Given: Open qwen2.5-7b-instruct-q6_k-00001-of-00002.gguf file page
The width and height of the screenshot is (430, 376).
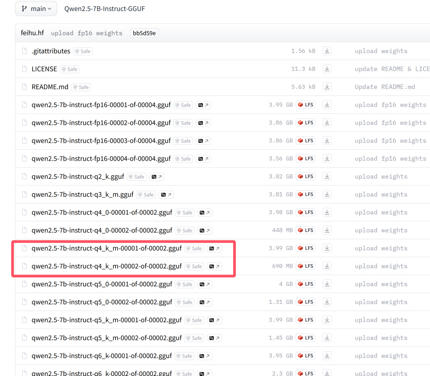Looking at the screenshot, I should (101, 356).
